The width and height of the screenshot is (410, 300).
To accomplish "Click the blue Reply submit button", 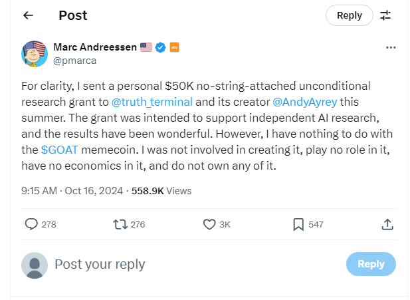I will [x=371, y=264].
